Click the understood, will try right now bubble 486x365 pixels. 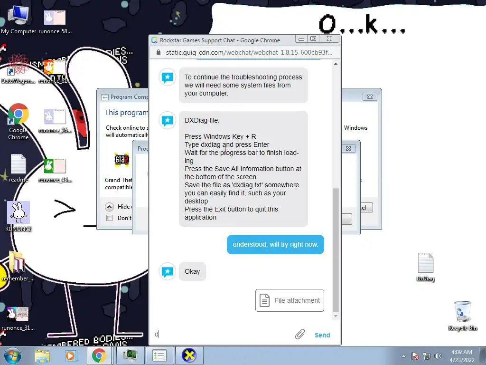pyautogui.click(x=275, y=245)
